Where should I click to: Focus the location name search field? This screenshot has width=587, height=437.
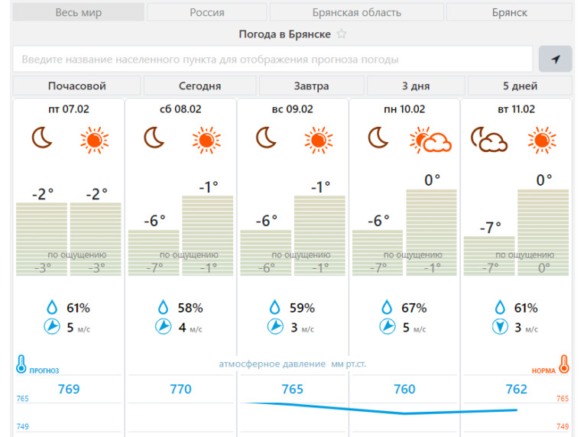click(273, 60)
